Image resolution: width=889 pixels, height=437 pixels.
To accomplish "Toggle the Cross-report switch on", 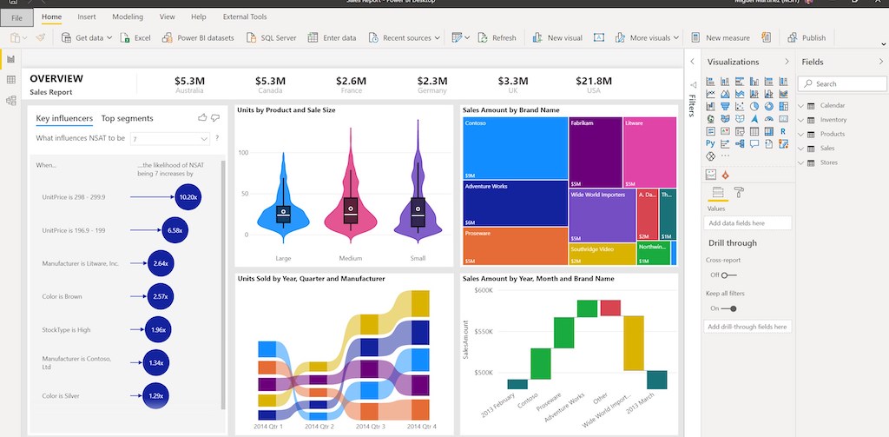I will tap(728, 275).
